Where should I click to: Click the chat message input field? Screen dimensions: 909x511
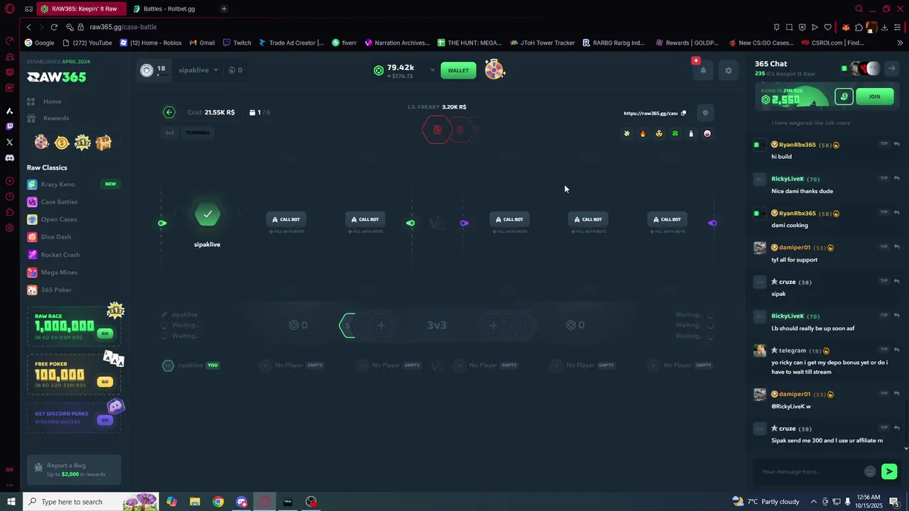pyautogui.click(x=810, y=471)
